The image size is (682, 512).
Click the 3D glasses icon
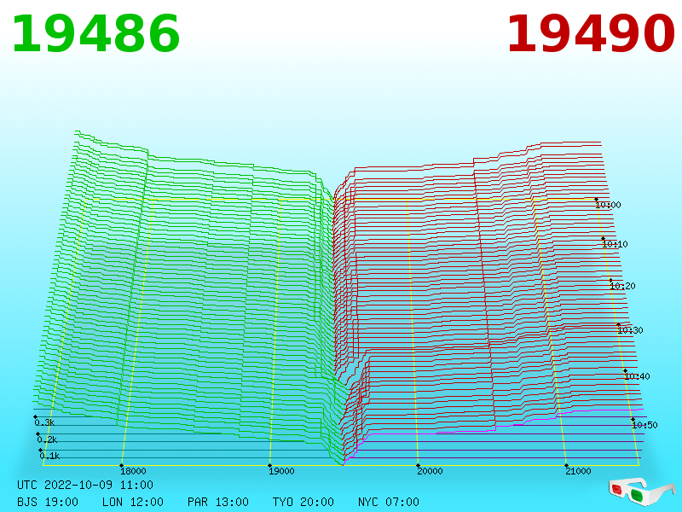click(x=642, y=492)
